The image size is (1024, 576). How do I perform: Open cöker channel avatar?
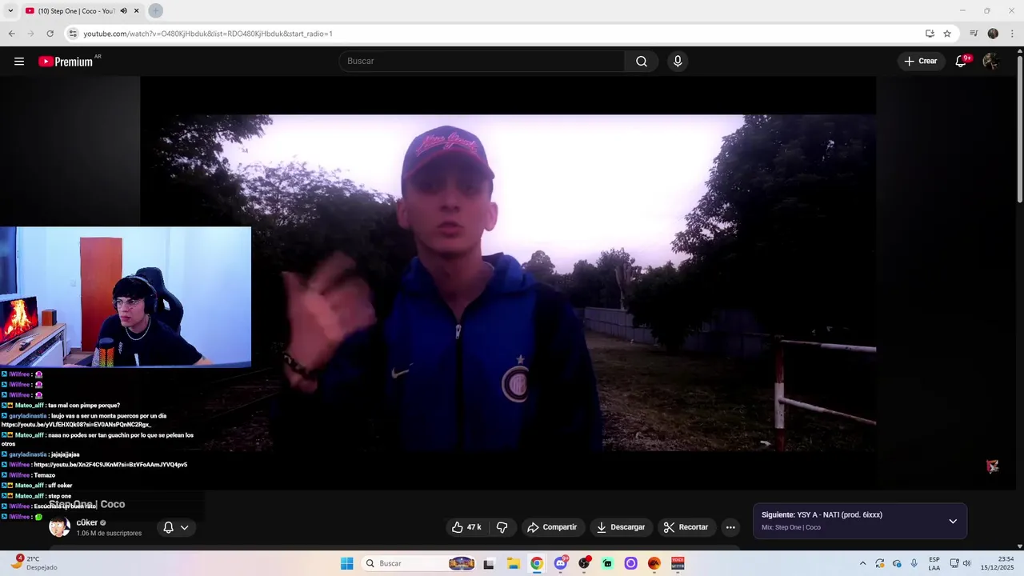tap(59, 527)
